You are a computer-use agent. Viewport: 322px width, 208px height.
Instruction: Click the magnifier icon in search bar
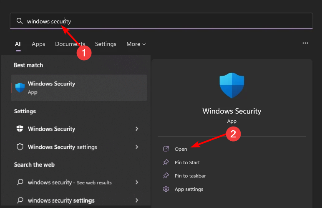coord(19,21)
